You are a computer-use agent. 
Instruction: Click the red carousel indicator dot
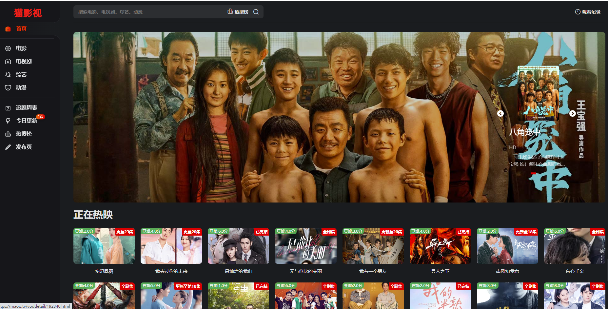[x=533, y=173]
